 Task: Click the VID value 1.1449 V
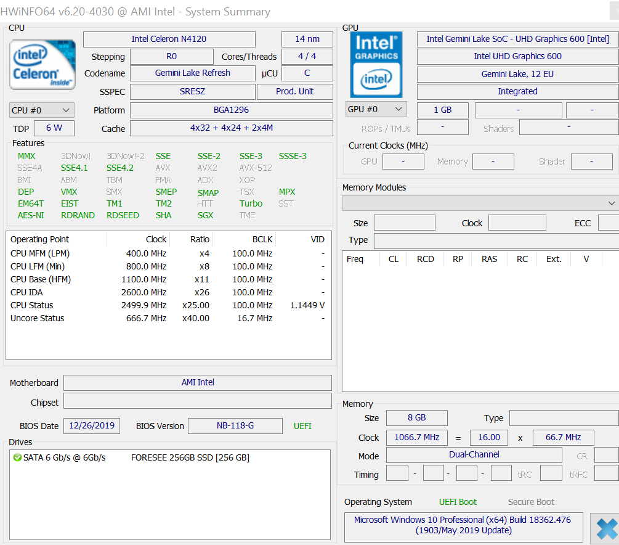pos(307,306)
